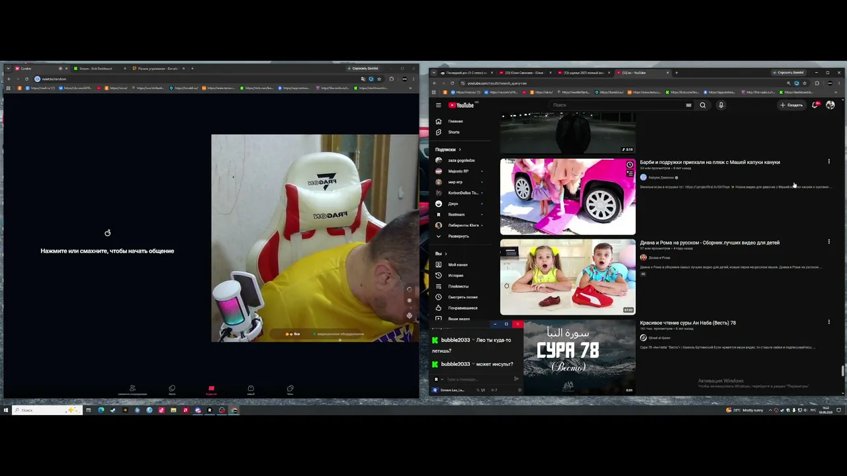Open the YouTube guide hamburger menu
Screen dimensions: 847x476
click(438, 105)
